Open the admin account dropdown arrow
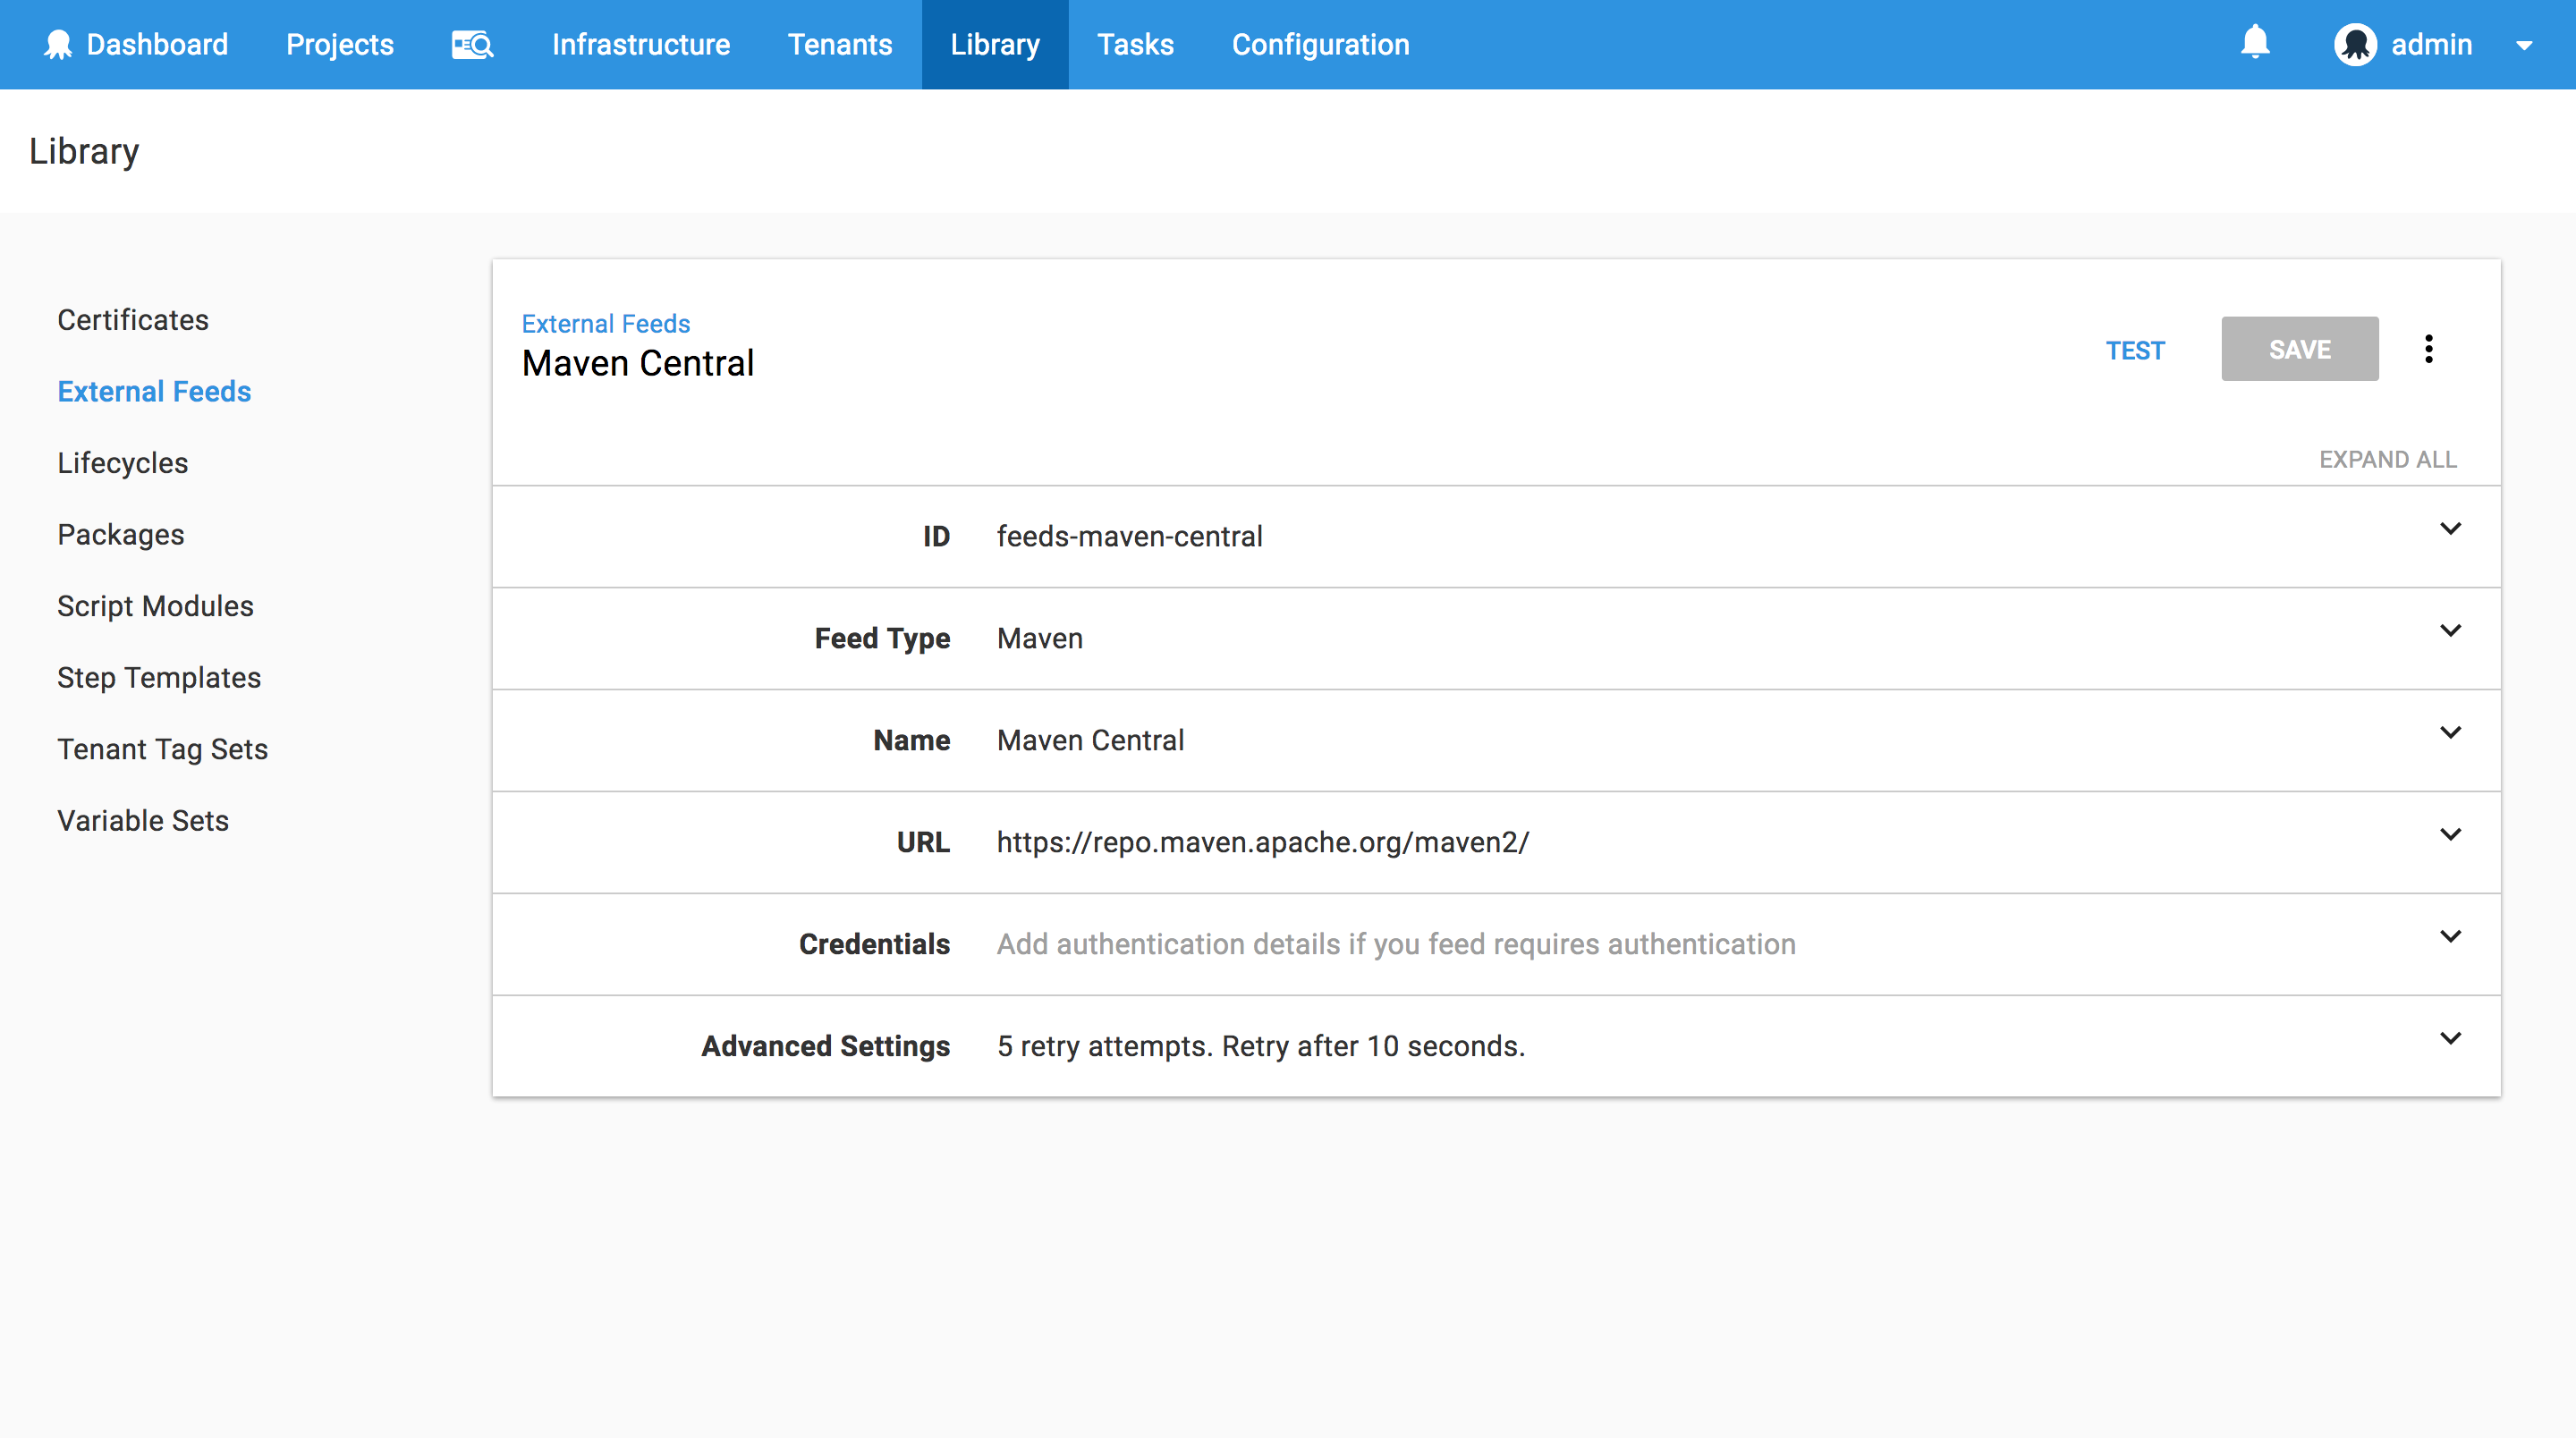This screenshot has height=1438, width=2576. point(2524,46)
